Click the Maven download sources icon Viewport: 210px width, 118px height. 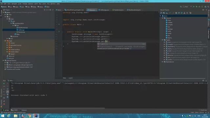click(167, 13)
